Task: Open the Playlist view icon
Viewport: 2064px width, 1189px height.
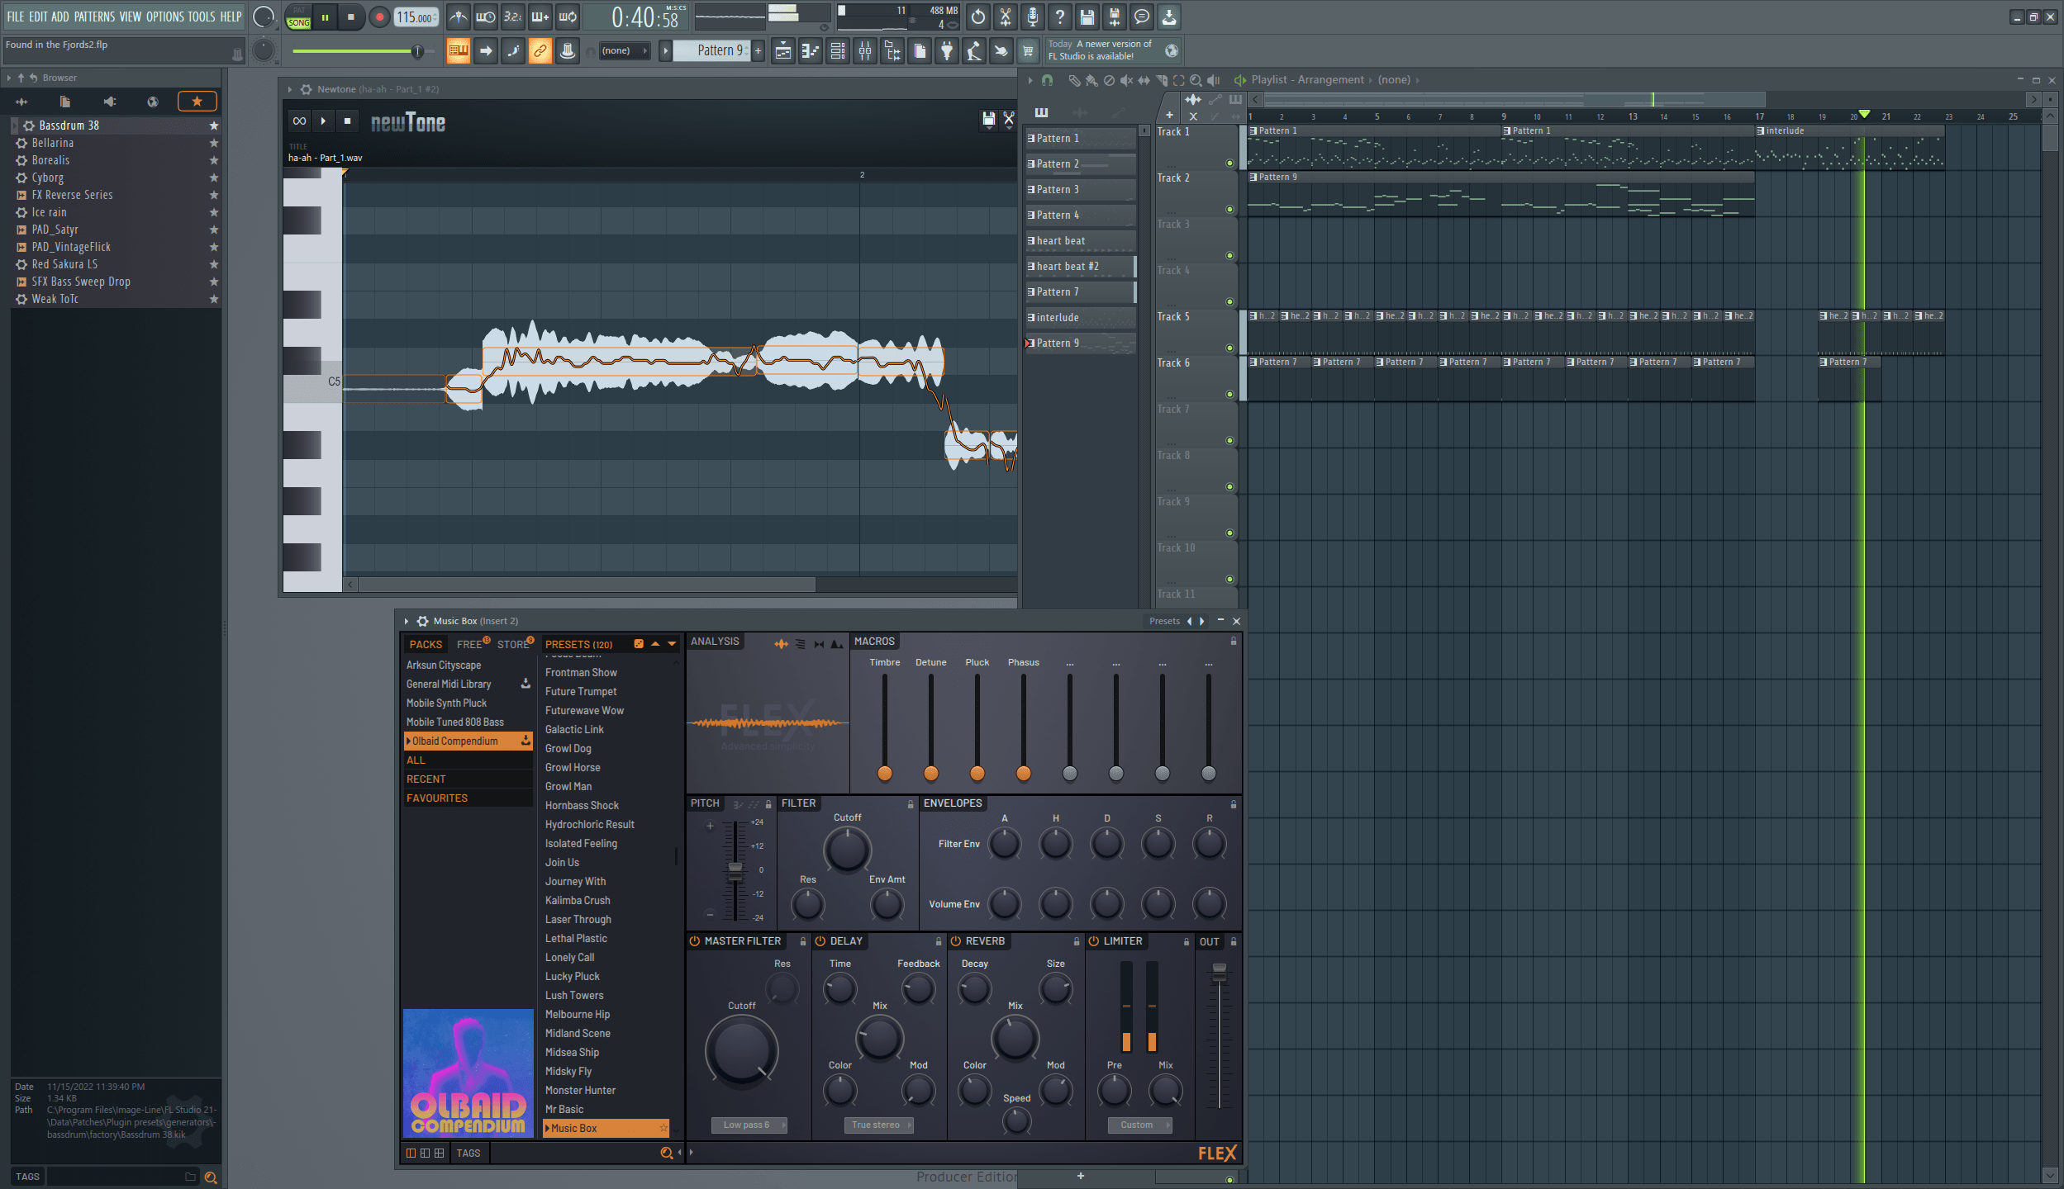Action: click(x=783, y=51)
